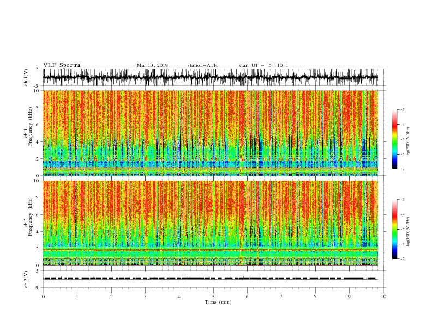This screenshot has width=432, height=333.
Task: Click the ch.1 waveform trace panel
Action: pos(211,77)
